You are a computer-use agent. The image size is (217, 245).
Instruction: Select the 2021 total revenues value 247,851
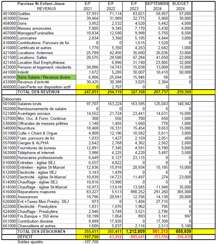click(x=87, y=92)
